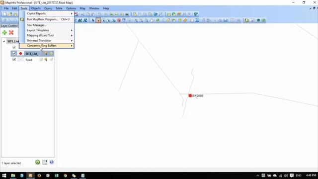Screen dimensions: 318x179
Task: Open the File menu
Action: click(x=6, y=8)
